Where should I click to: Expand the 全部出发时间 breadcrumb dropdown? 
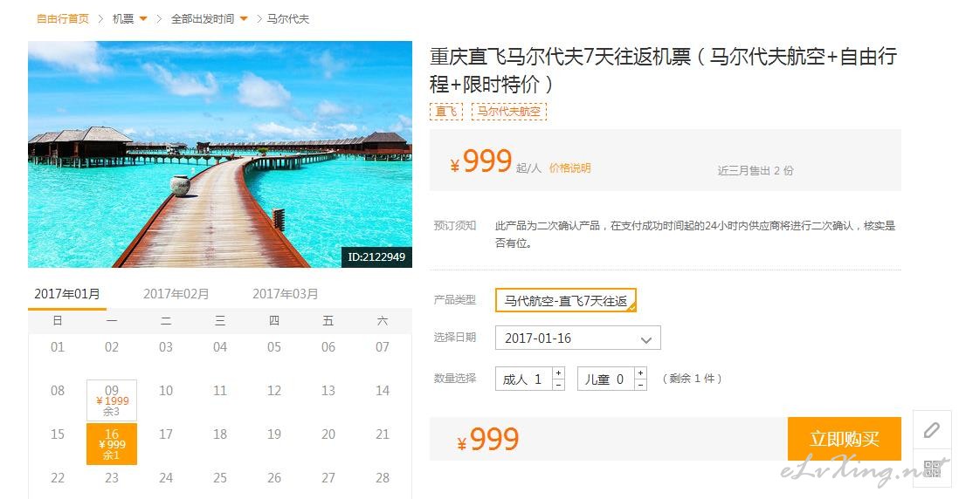coord(244,19)
